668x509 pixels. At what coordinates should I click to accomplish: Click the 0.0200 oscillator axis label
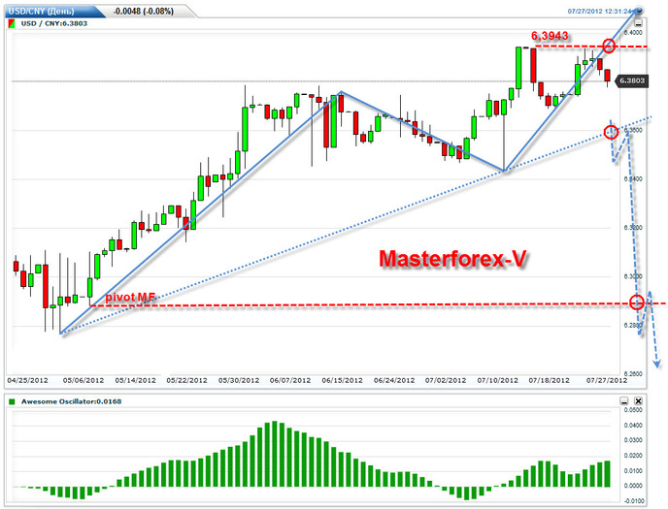633,456
